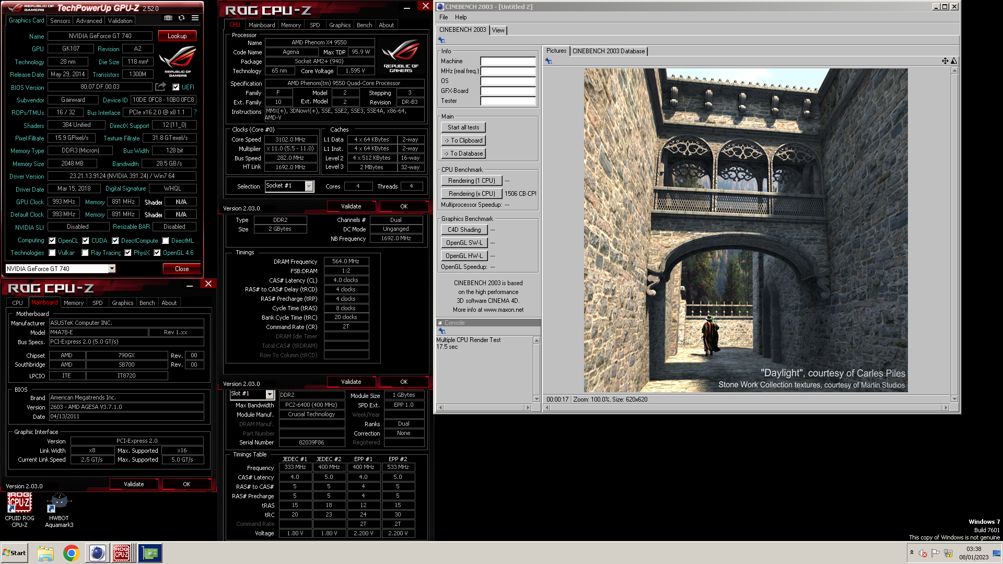Switch to CINEBENCH 2003 Database tab
Image resolution: width=1003 pixels, height=564 pixels.
click(x=608, y=51)
